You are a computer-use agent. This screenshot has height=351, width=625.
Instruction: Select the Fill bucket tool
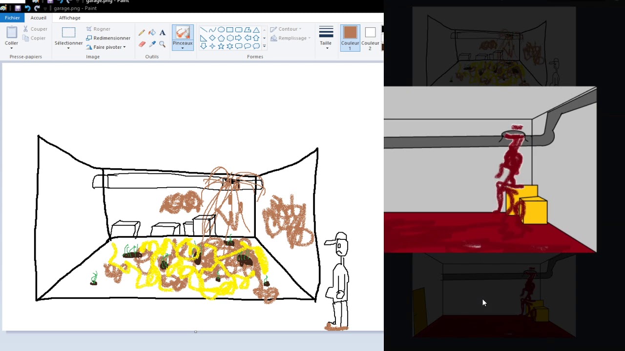click(x=152, y=33)
